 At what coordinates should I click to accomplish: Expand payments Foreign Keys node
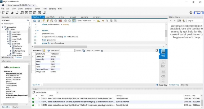[11, 51]
